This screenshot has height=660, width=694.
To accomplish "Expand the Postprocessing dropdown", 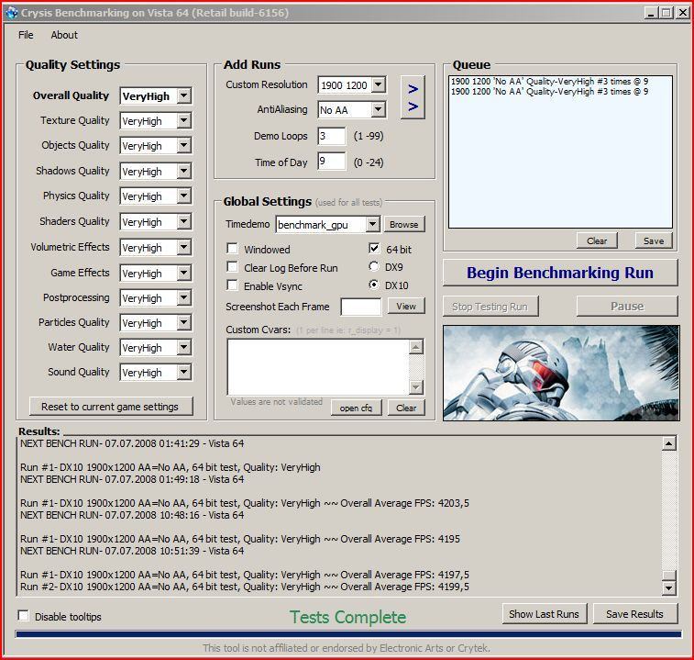I will (184, 297).
